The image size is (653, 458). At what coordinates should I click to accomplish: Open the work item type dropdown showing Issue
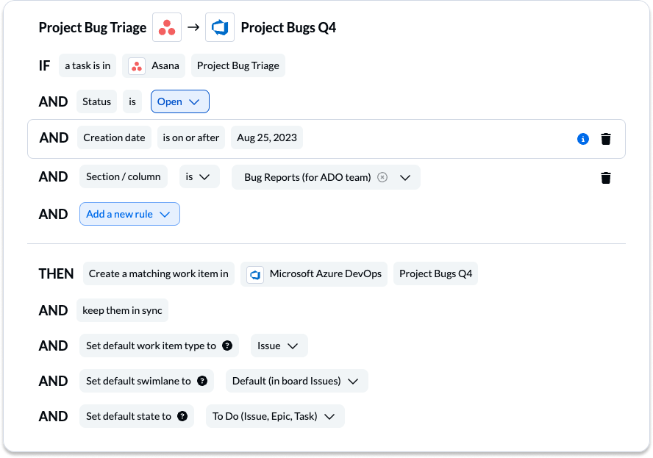point(279,346)
